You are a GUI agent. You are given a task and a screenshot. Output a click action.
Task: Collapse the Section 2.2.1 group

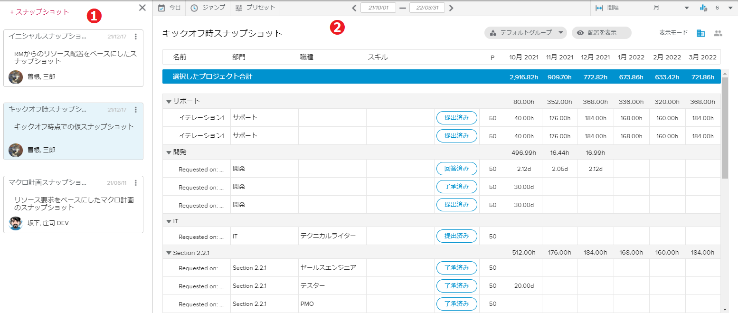point(169,253)
